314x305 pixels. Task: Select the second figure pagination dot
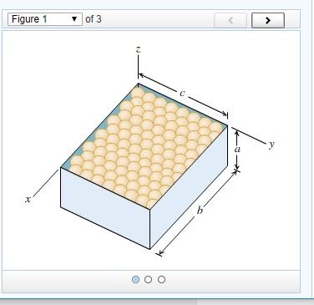149,279
